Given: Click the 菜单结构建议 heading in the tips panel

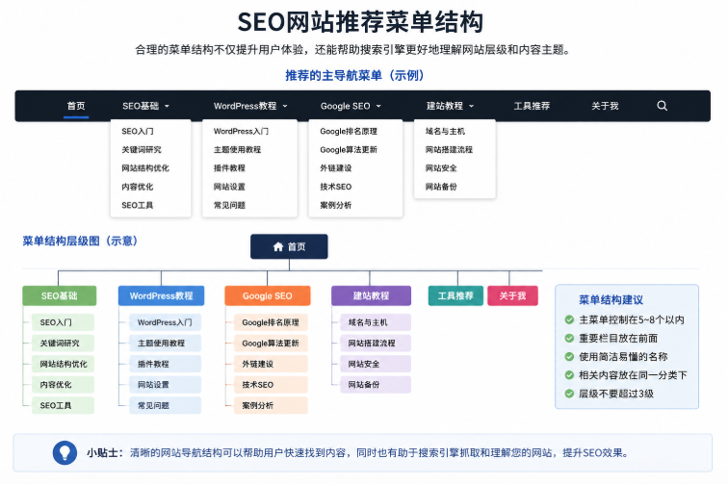Looking at the screenshot, I should click(x=611, y=300).
